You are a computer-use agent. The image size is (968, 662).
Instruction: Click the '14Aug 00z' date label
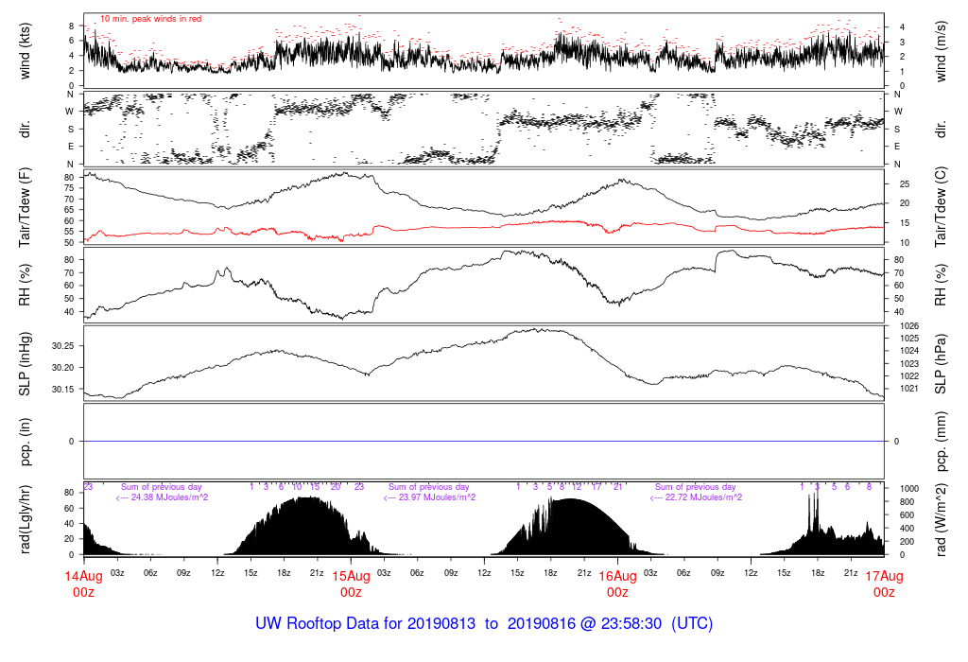[83, 584]
